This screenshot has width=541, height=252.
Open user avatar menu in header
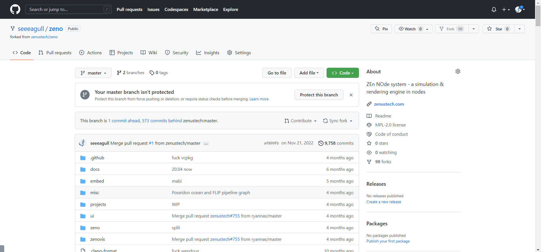(x=520, y=9)
